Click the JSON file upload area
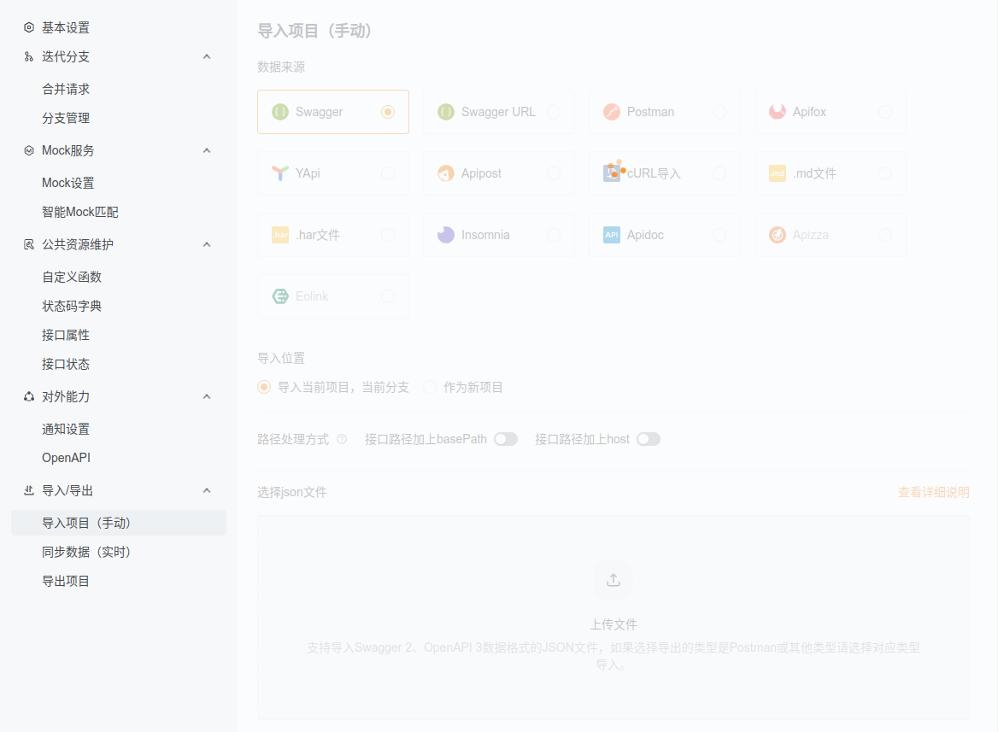Image resolution: width=998 pixels, height=732 pixels. (613, 619)
